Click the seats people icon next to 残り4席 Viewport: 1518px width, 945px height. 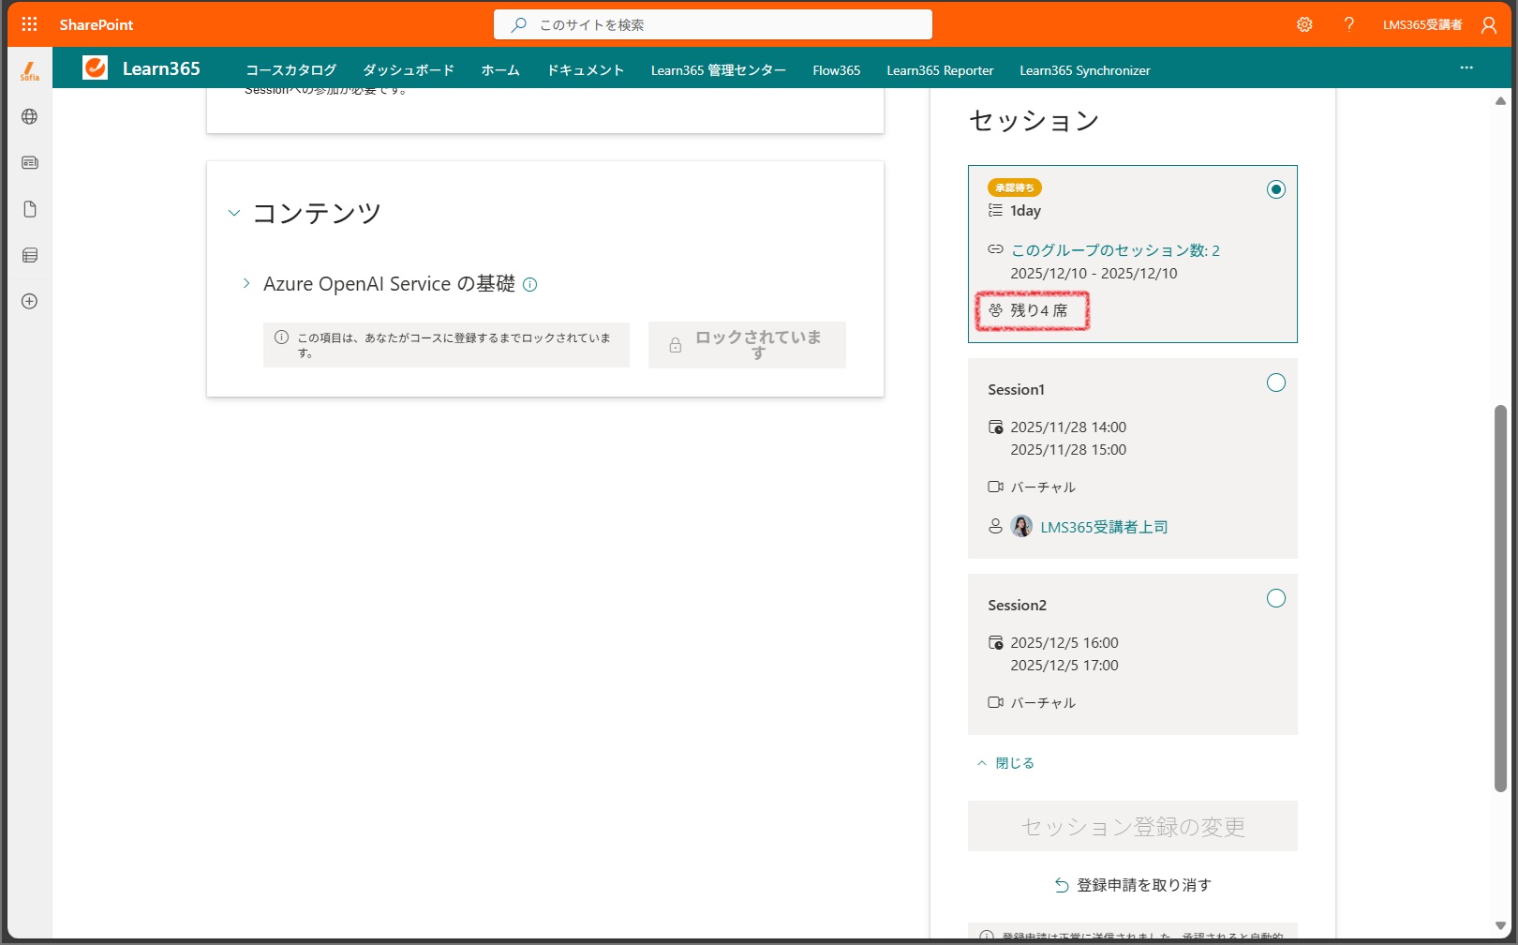coord(995,310)
